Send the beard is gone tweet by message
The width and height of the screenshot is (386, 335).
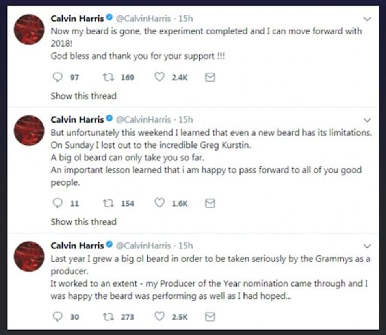[x=210, y=78]
